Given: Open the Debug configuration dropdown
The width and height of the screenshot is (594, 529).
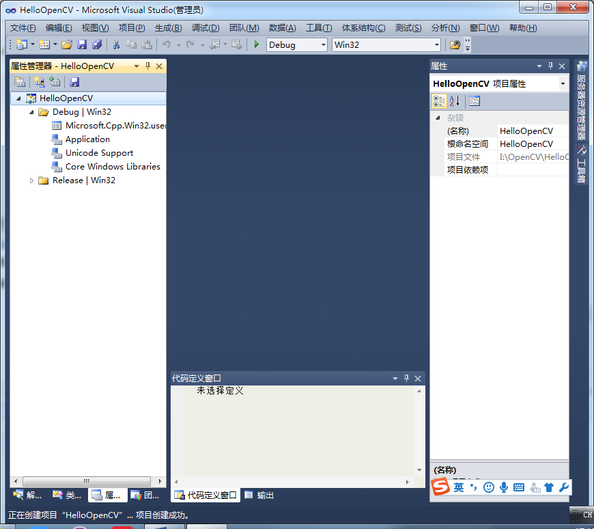Looking at the screenshot, I should click(x=323, y=44).
